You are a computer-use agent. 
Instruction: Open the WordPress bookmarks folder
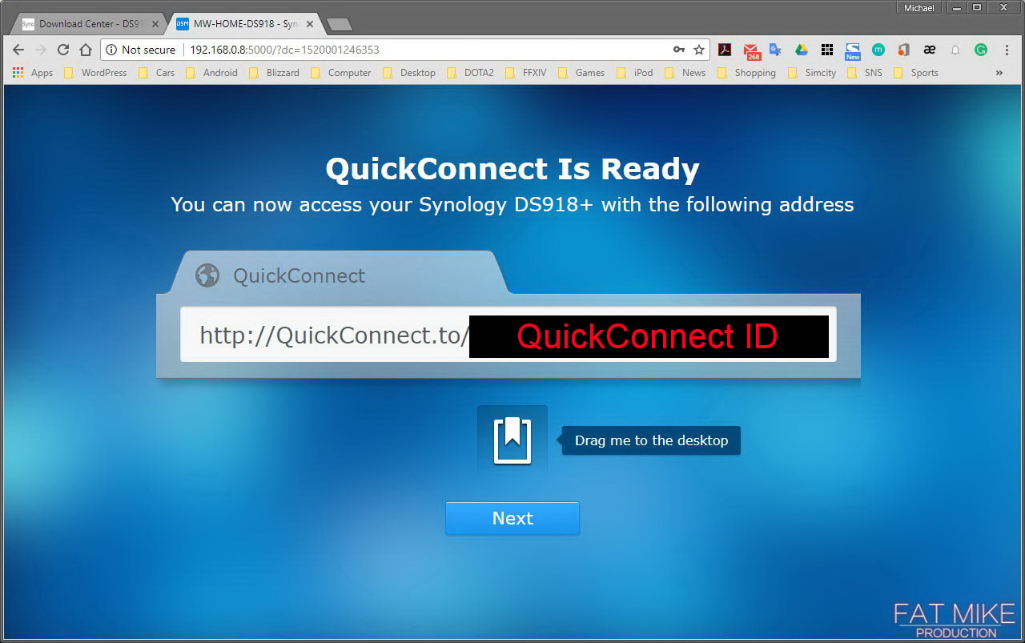95,72
